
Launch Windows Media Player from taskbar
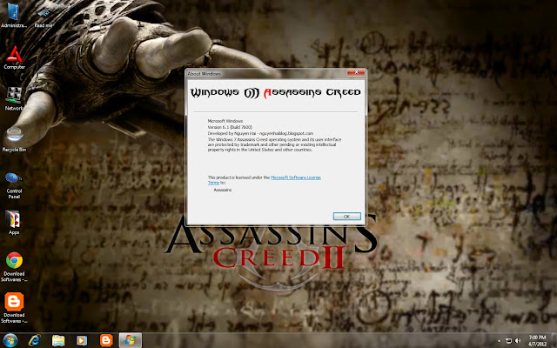pyautogui.click(x=82, y=340)
